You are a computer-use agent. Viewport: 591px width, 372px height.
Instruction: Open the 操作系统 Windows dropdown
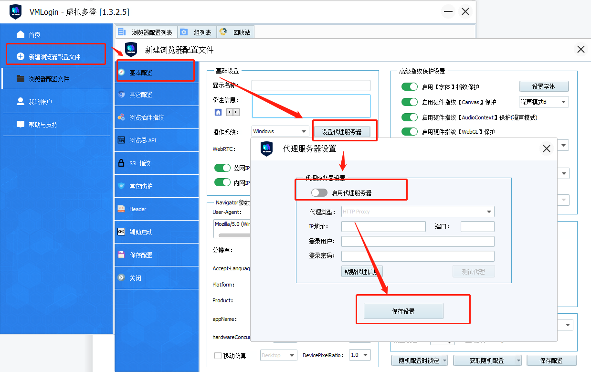pos(280,131)
